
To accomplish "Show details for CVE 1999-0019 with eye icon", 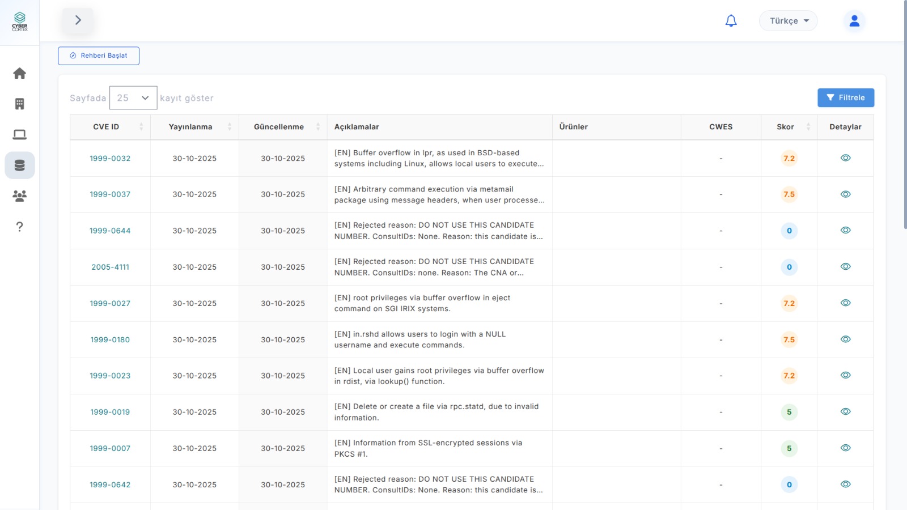I will [845, 412].
